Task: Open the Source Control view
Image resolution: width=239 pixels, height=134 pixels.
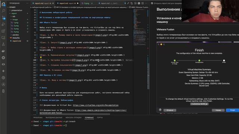Action: tap(3, 17)
